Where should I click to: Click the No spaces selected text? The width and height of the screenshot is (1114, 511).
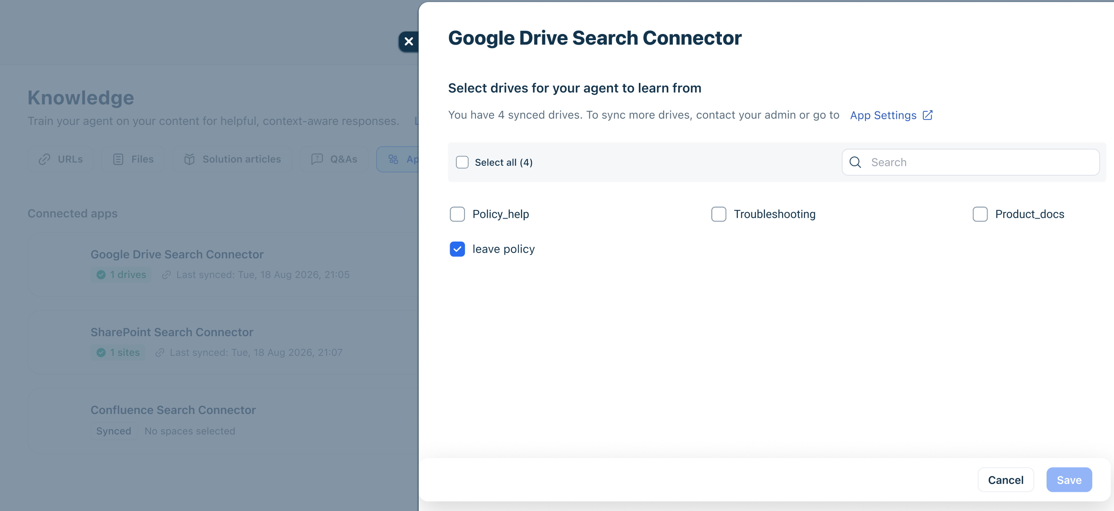[x=190, y=431]
